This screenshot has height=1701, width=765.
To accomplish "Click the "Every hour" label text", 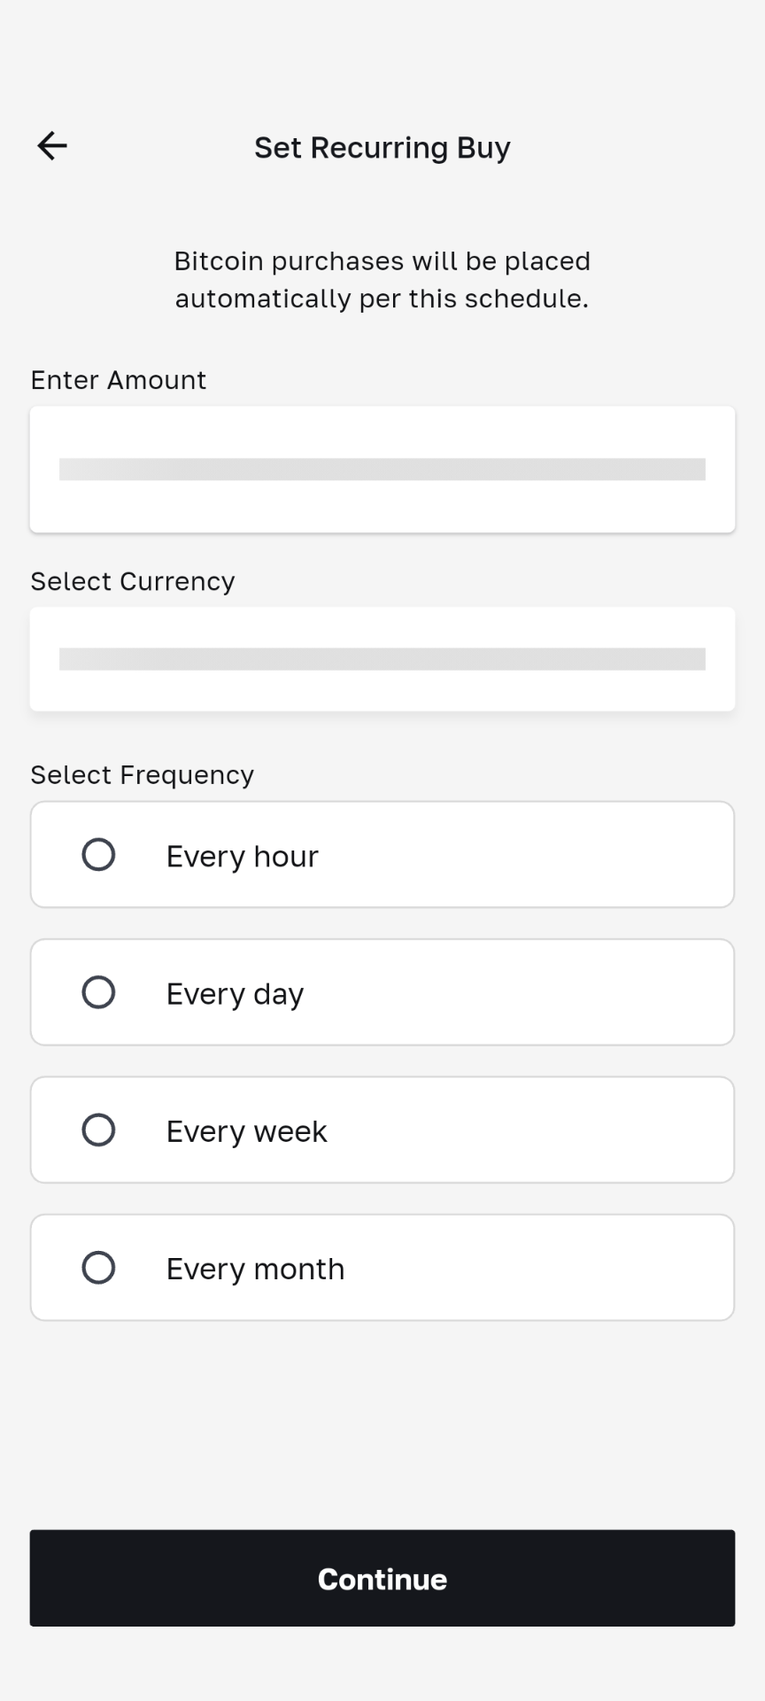I will click(x=242, y=857).
